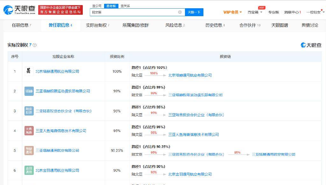The image size is (326, 185).
Task: Expand the VIP会员 dropdown
Action: 232,12
